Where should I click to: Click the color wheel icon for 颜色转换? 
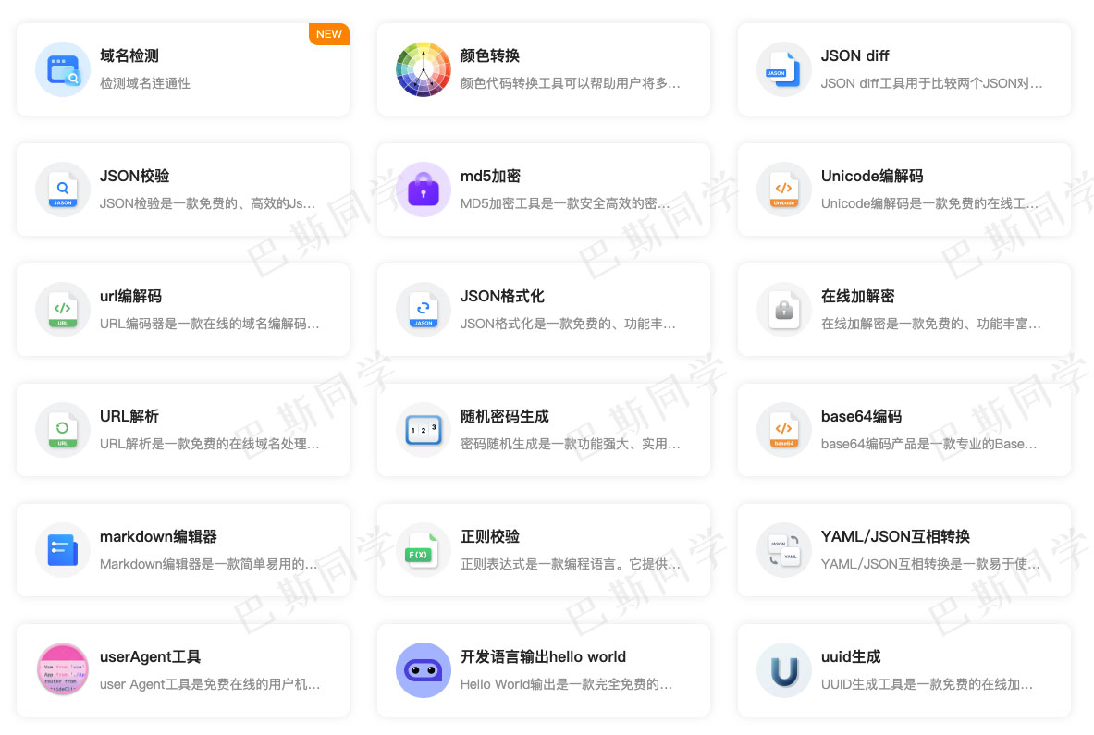pos(424,69)
